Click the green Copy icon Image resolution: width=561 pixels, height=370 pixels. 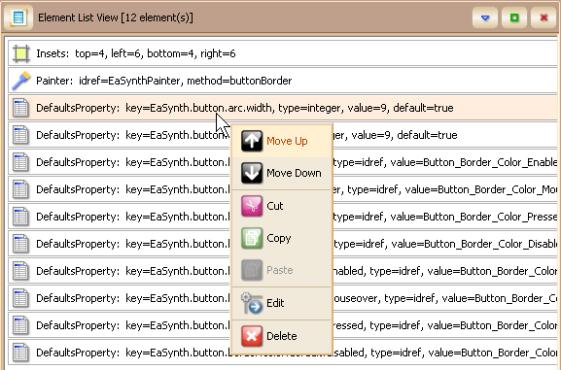click(x=252, y=238)
